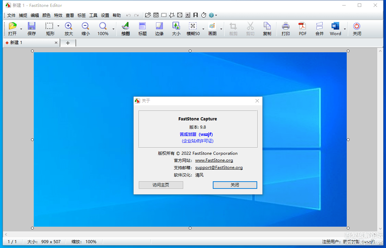The width and height of the screenshot is (386, 248).
Task: Expand the 矩形 selection shape dropdown arrow
Action: coord(58,26)
